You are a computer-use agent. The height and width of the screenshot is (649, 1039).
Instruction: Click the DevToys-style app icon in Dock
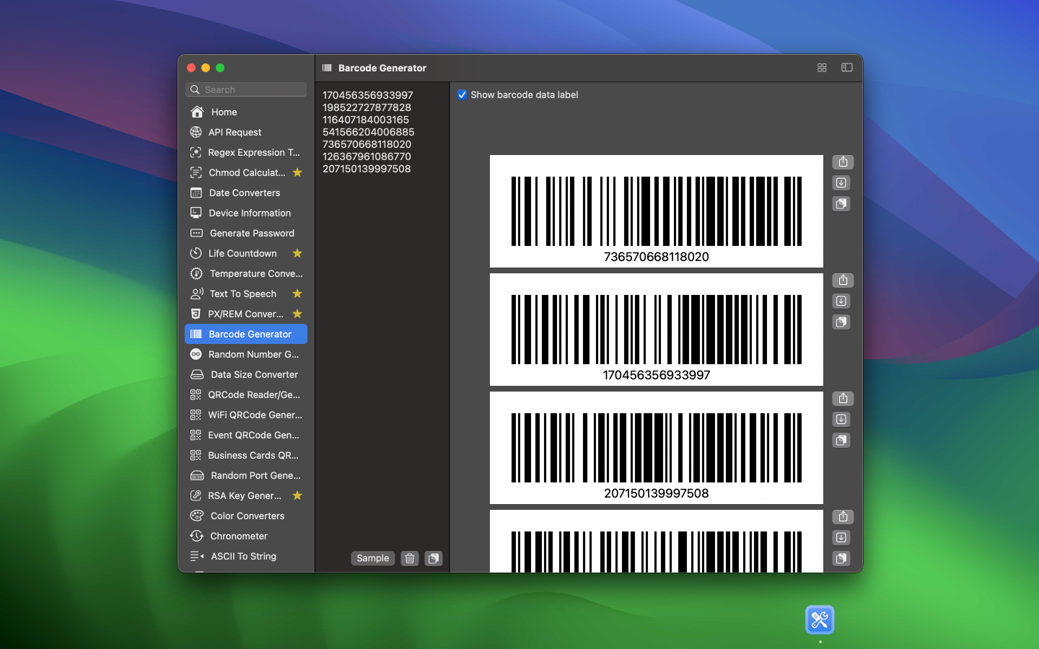(x=820, y=620)
